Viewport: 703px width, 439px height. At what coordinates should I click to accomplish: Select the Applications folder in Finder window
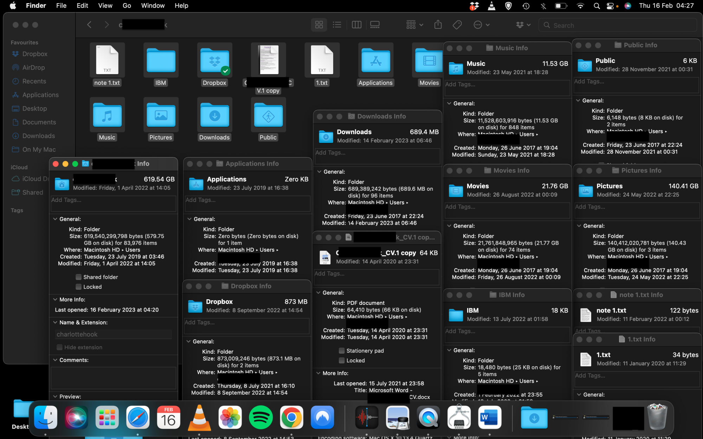click(375, 60)
